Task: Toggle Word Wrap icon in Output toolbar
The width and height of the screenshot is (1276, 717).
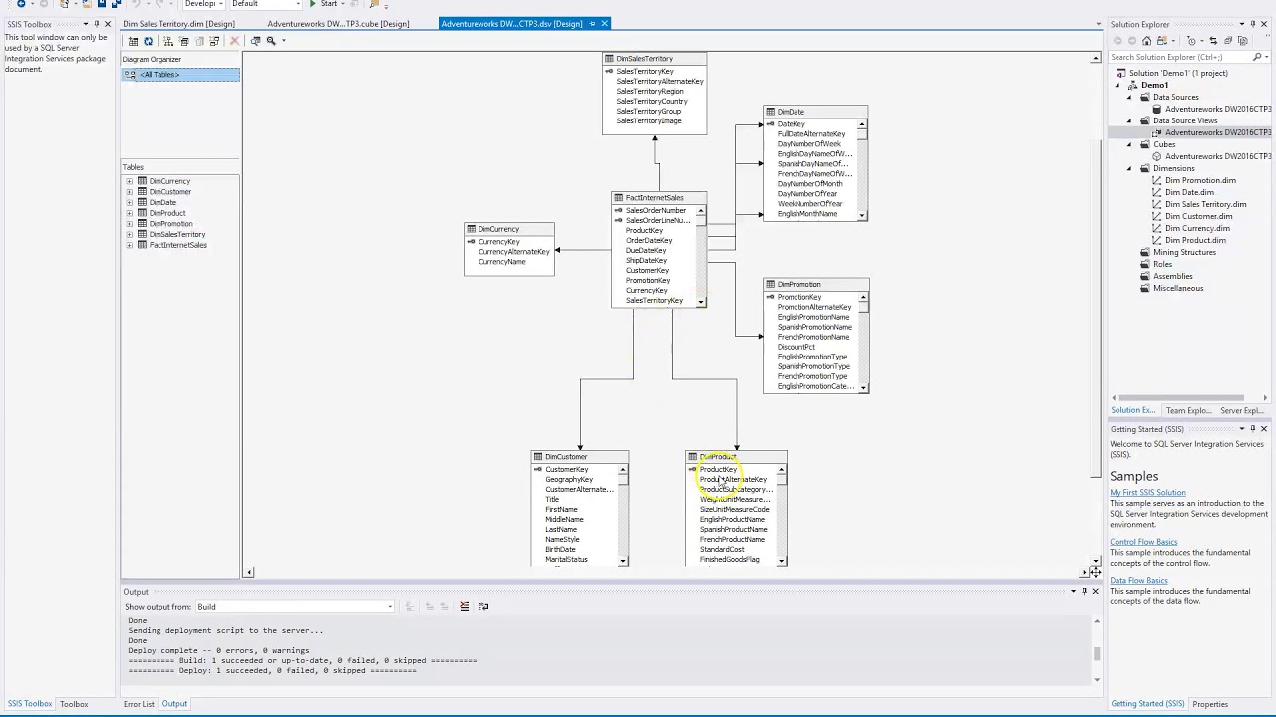Action: (483, 606)
